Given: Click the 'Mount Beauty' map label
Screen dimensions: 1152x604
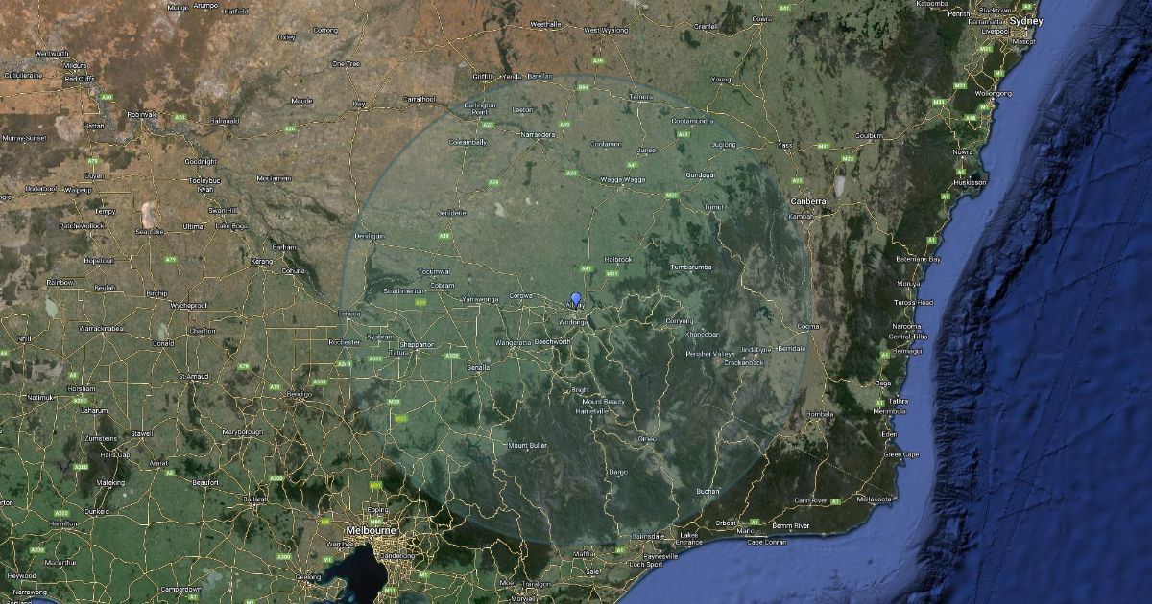Looking at the screenshot, I should coord(604,401).
